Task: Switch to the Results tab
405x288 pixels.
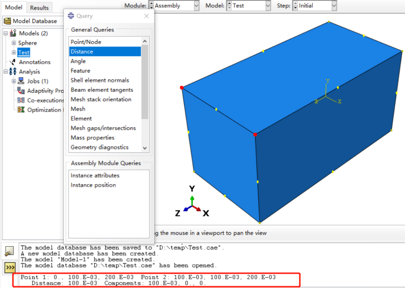Action: coord(39,7)
